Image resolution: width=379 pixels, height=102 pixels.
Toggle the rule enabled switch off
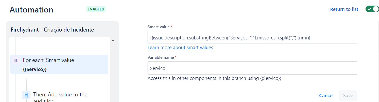coord(372,9)
